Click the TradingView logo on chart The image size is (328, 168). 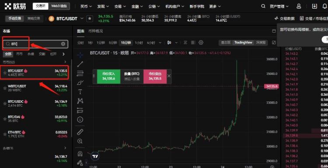pos(96,156)
